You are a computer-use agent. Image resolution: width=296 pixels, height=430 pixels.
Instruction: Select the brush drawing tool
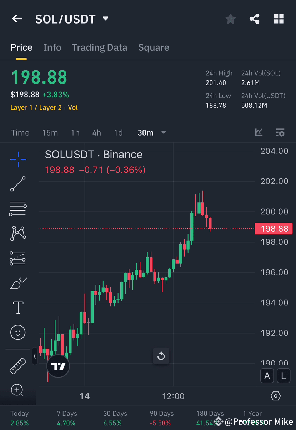18,283
